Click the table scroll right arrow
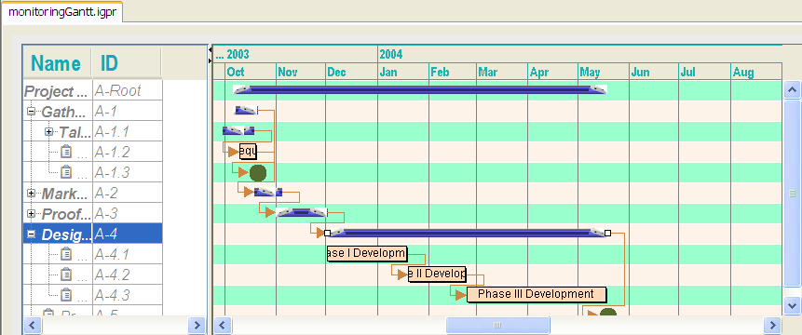 [196, 325]
